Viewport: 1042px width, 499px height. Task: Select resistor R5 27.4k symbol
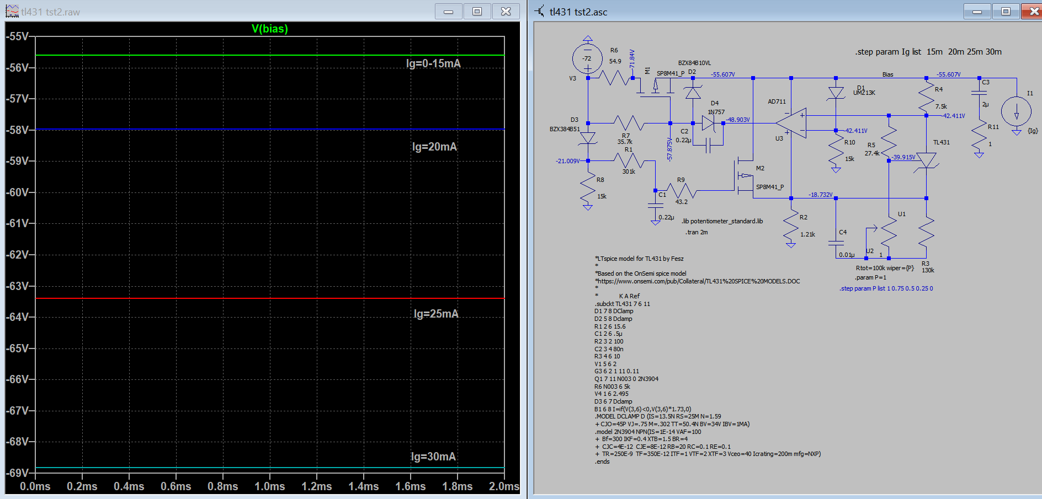(889, 141)
